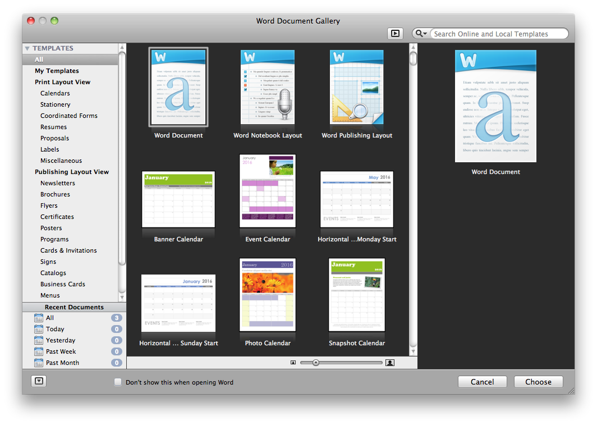Select the Word Publishing Layout template

pos(356,87)
